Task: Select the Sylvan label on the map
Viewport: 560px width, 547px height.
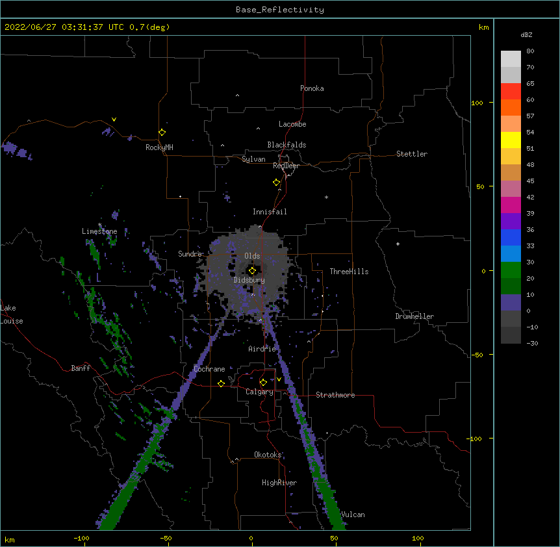Action: tap(253, 159)
